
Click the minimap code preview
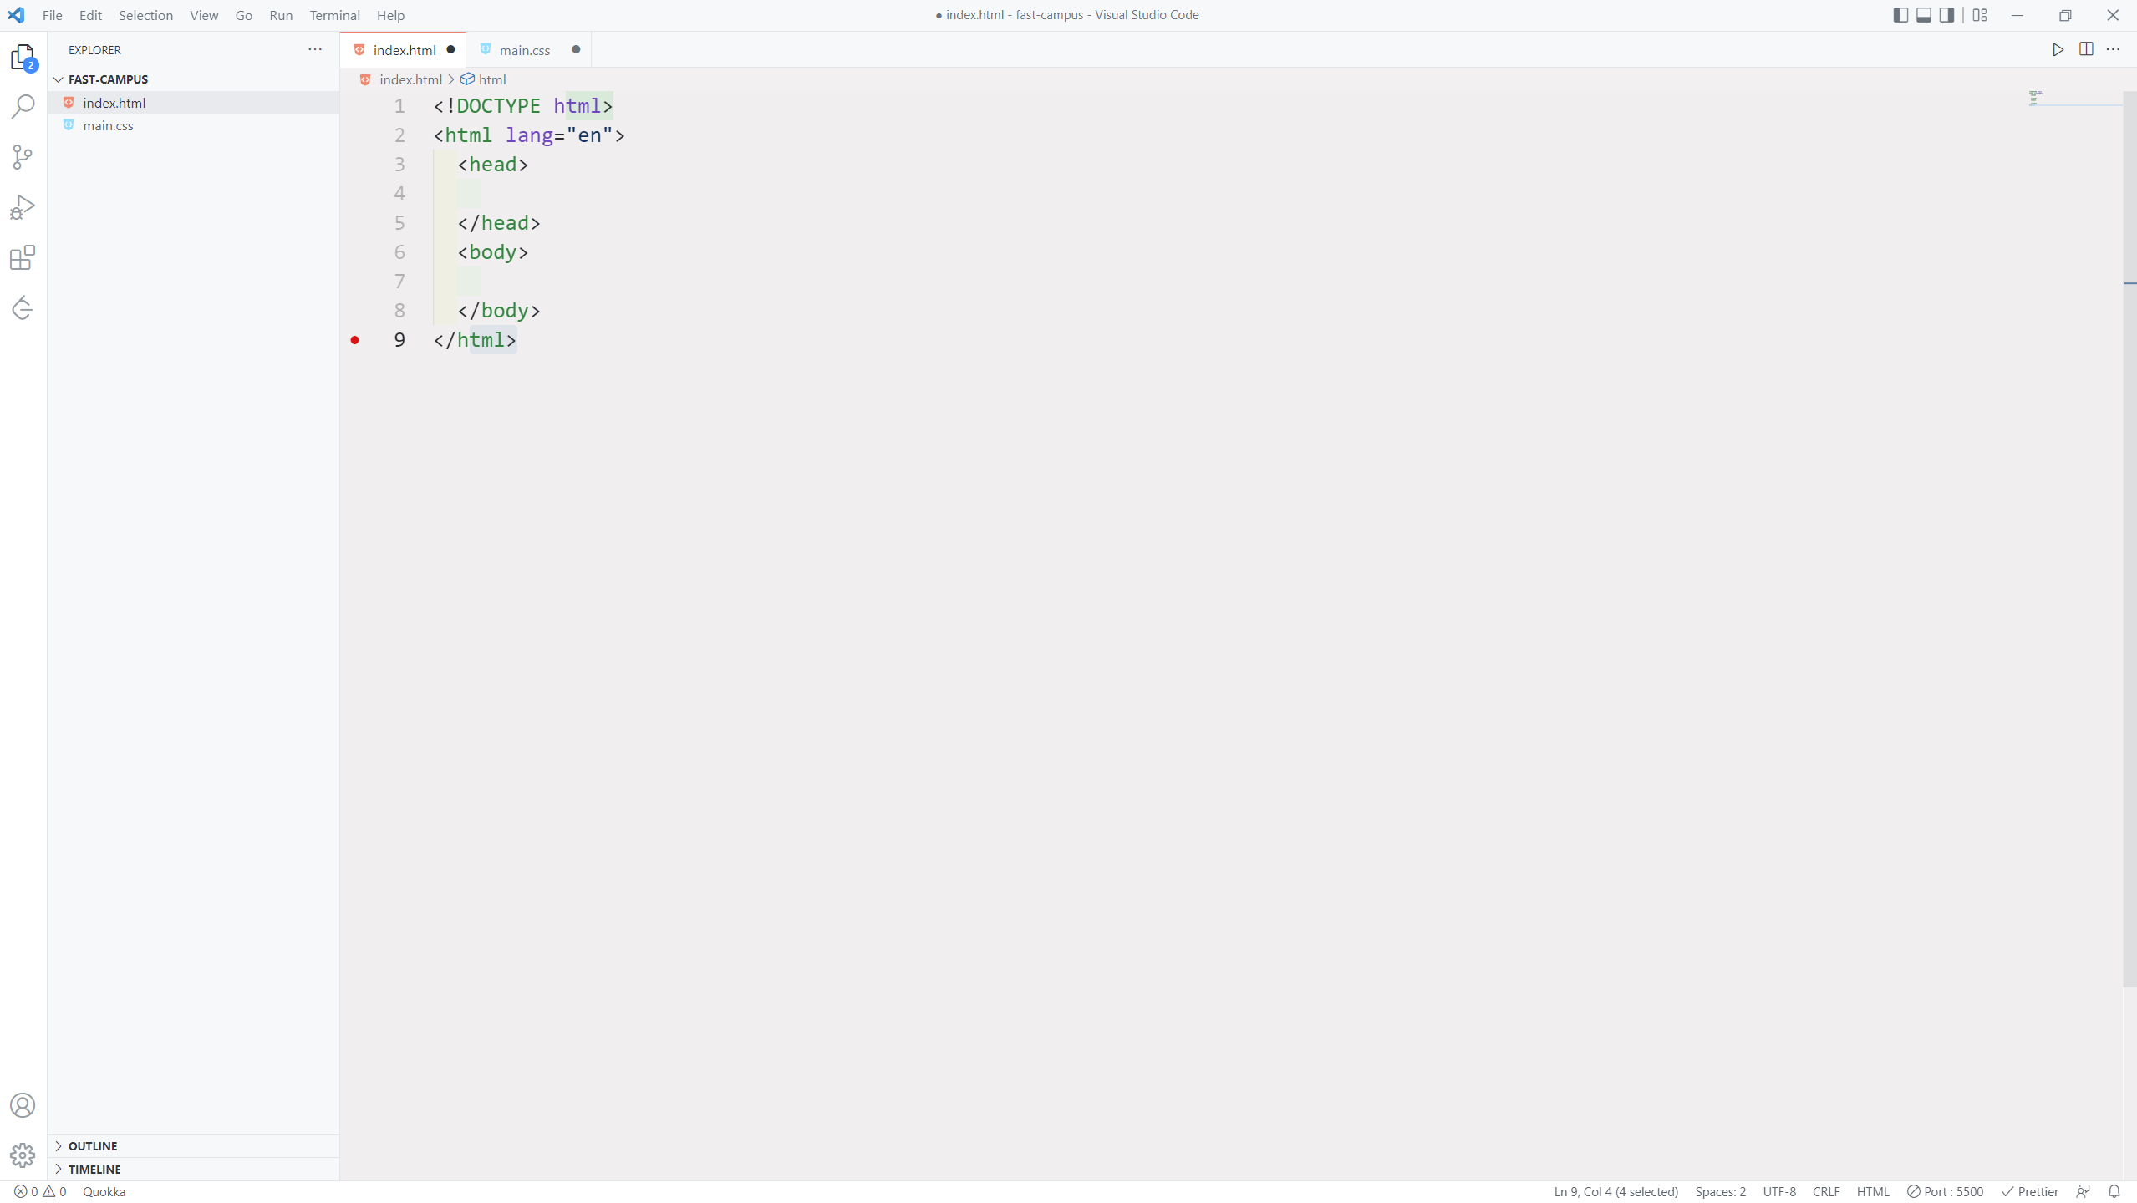click(2036, 98)
